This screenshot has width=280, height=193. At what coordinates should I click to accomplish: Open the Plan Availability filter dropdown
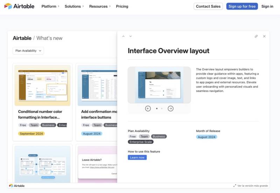[28, 51]
